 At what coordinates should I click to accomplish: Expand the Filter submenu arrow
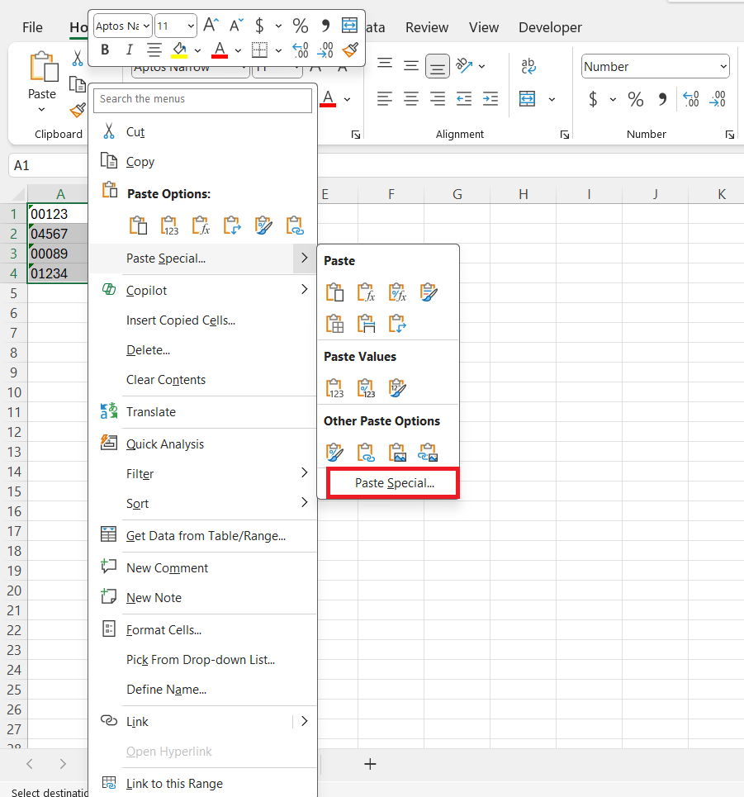pos(304,473)
